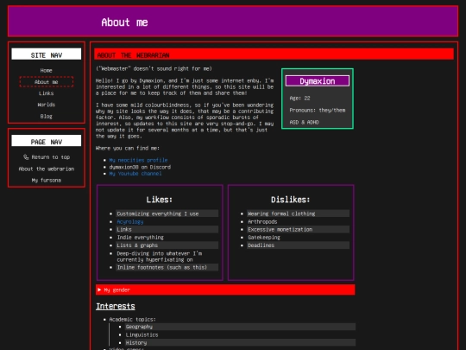Open Links in site nav

tap(46, 93)
